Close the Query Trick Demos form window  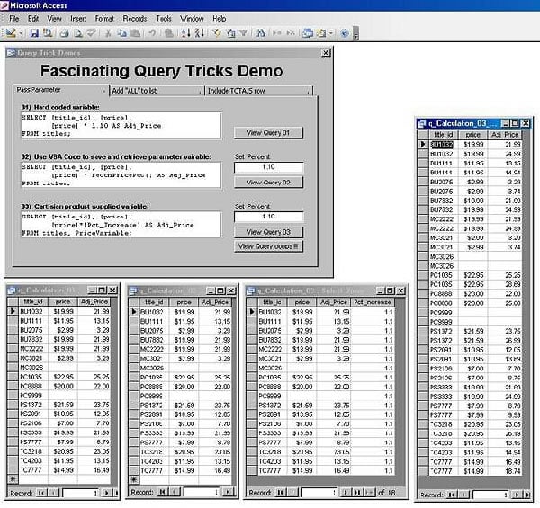click(x=326, y=53)
